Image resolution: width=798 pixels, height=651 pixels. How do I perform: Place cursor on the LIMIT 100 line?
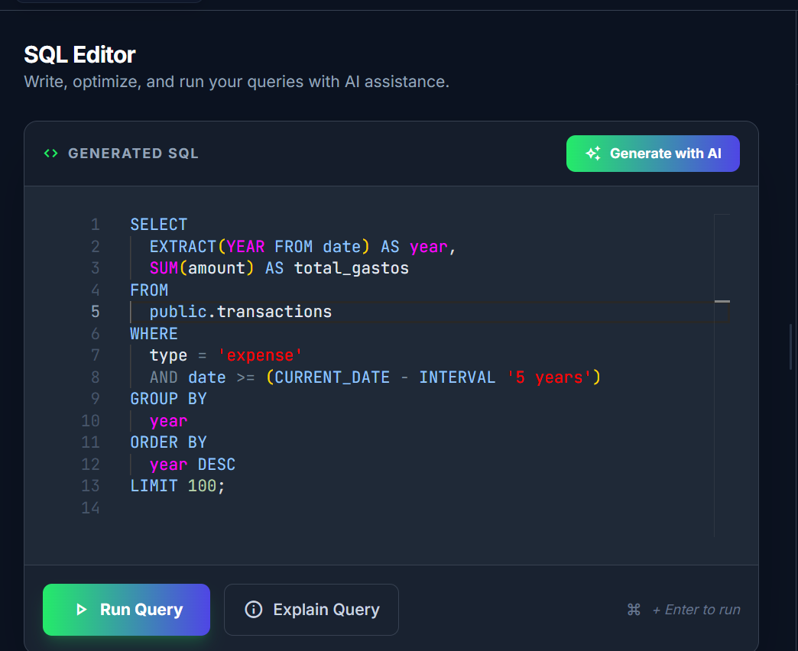177,486
